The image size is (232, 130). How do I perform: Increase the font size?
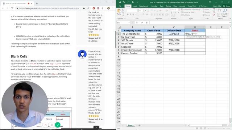pyautogui.click(x=145, y=10)
